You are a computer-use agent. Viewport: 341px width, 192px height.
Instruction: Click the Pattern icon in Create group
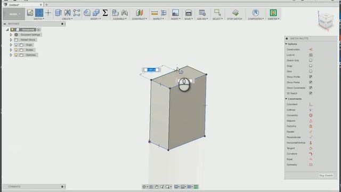pos(77,13)
